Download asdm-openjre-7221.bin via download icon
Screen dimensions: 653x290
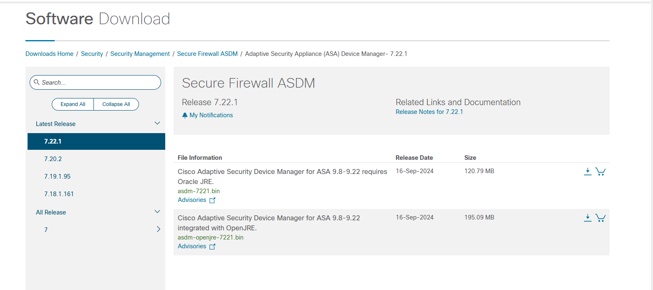pyautogui.click(x=587, y=218)
